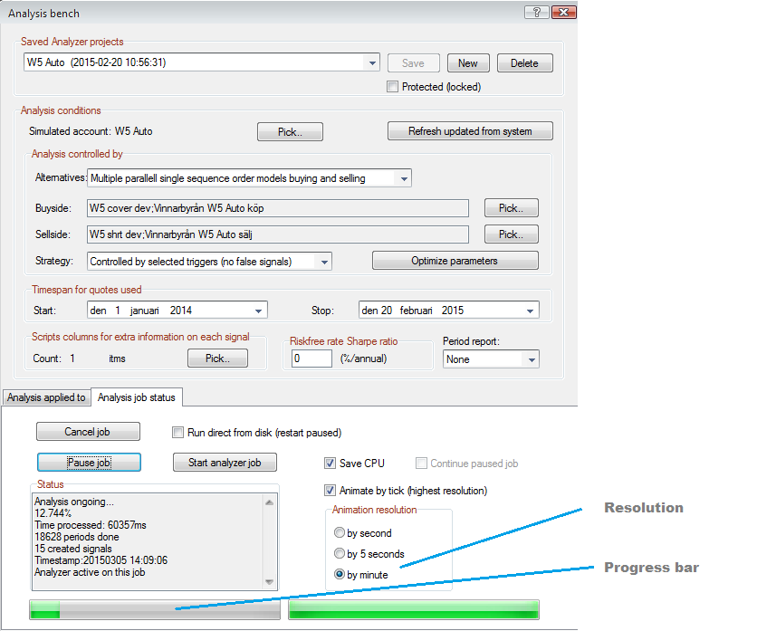Click the '15 created signals' status line
The image size is (757, 631).
coord(73,549)
